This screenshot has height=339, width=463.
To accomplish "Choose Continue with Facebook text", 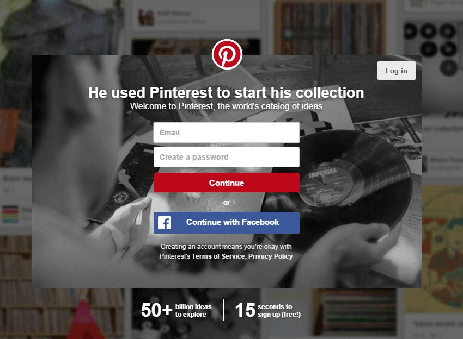I will tap(233, 222).
